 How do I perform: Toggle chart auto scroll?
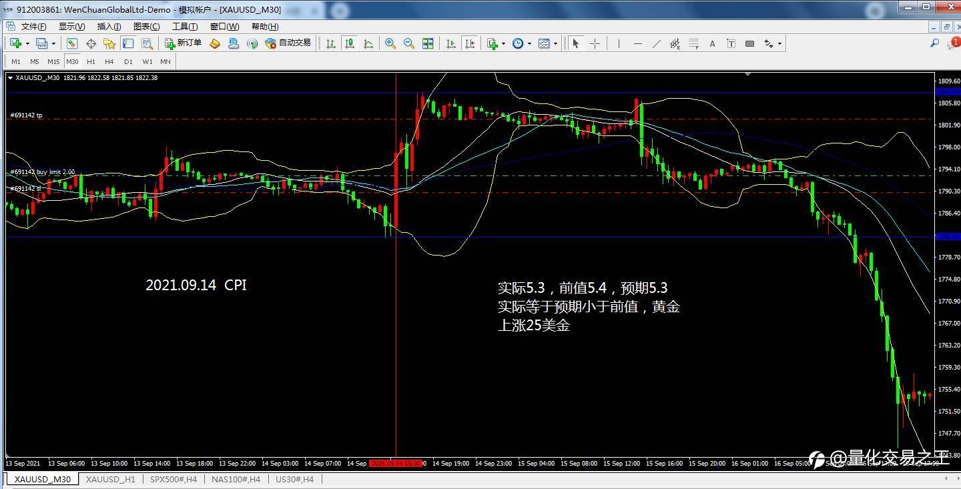click(451, 43)
